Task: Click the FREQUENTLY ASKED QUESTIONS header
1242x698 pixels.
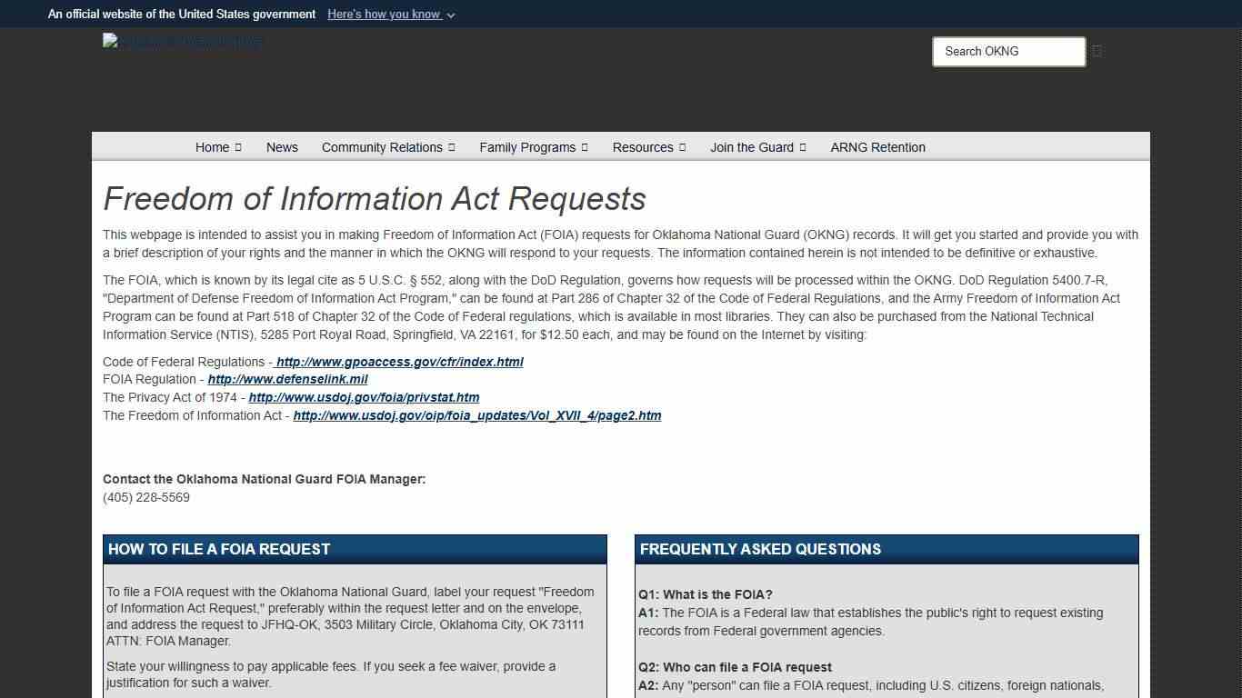Action: [760, 549]
